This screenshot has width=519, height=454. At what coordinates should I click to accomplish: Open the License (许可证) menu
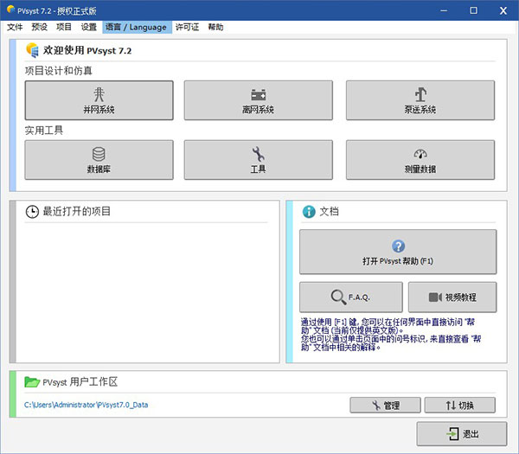coord(187,28)
